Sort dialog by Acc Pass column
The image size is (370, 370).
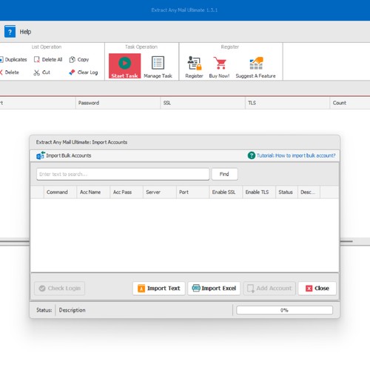[x=127, y=192]
